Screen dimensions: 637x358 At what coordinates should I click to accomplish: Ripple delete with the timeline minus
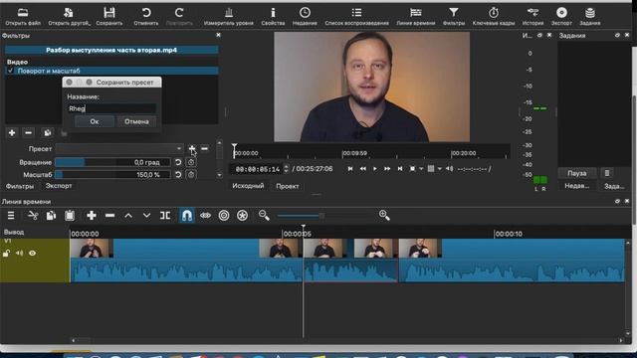click(x=109, y=216)
